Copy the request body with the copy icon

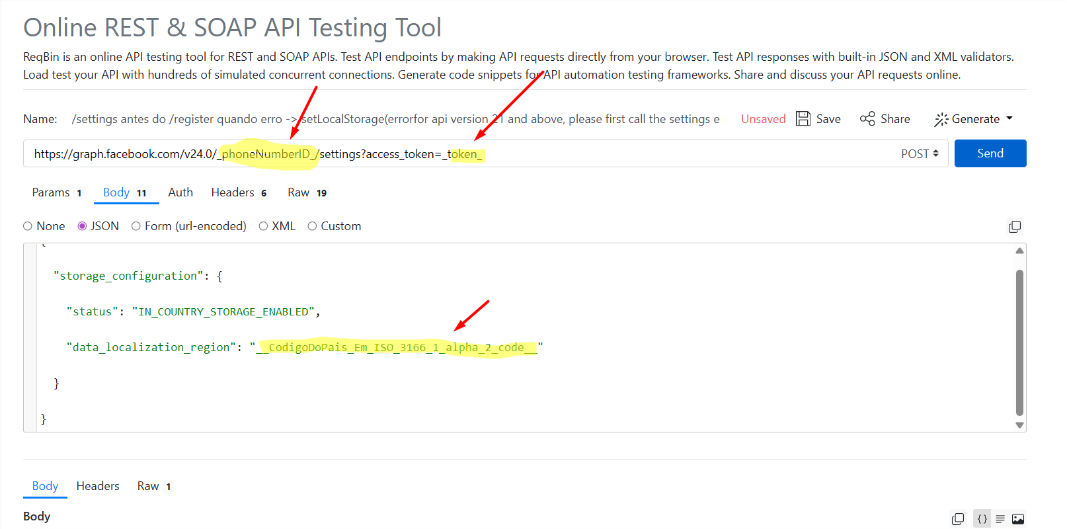click(1015, 227)
